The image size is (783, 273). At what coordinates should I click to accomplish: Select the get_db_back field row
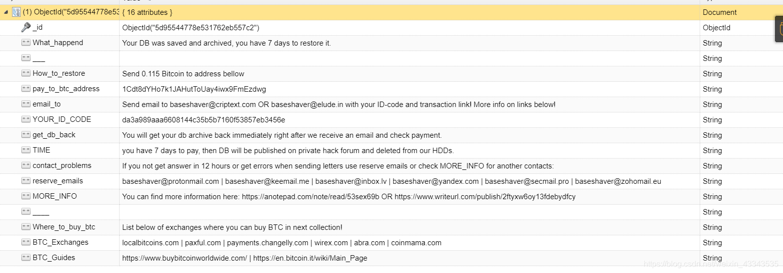391,135
